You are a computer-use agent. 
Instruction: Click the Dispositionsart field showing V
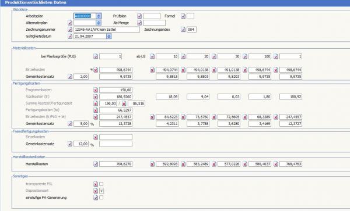click(x=101, y=191)
